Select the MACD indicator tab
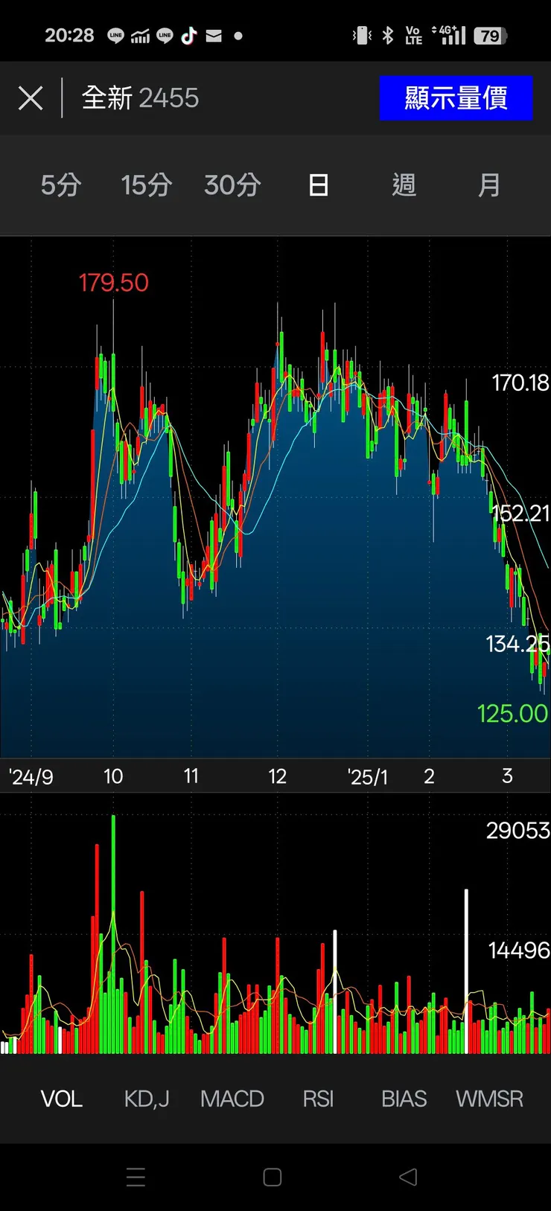Image resolution: width=551 pixels, height=1211 pixels. tap(232, 1099)
